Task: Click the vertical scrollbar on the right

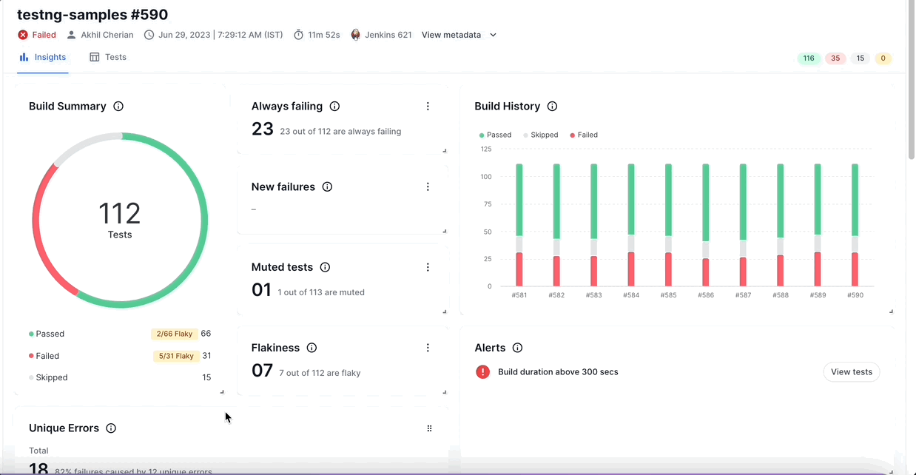Action: (911, 81)
